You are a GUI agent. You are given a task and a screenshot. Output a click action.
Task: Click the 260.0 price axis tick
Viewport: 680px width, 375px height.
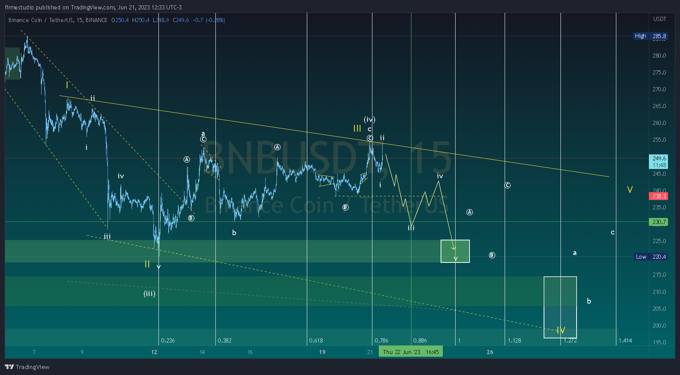659,123
